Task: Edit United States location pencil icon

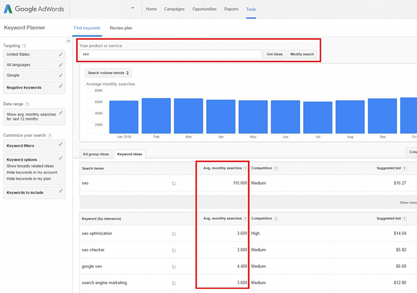Action: [x=61, y=54]
